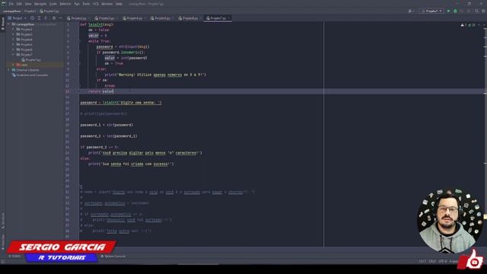Expand all in the Project panel header
Viewport: 487px width, 274px height.
click(39, 18)
